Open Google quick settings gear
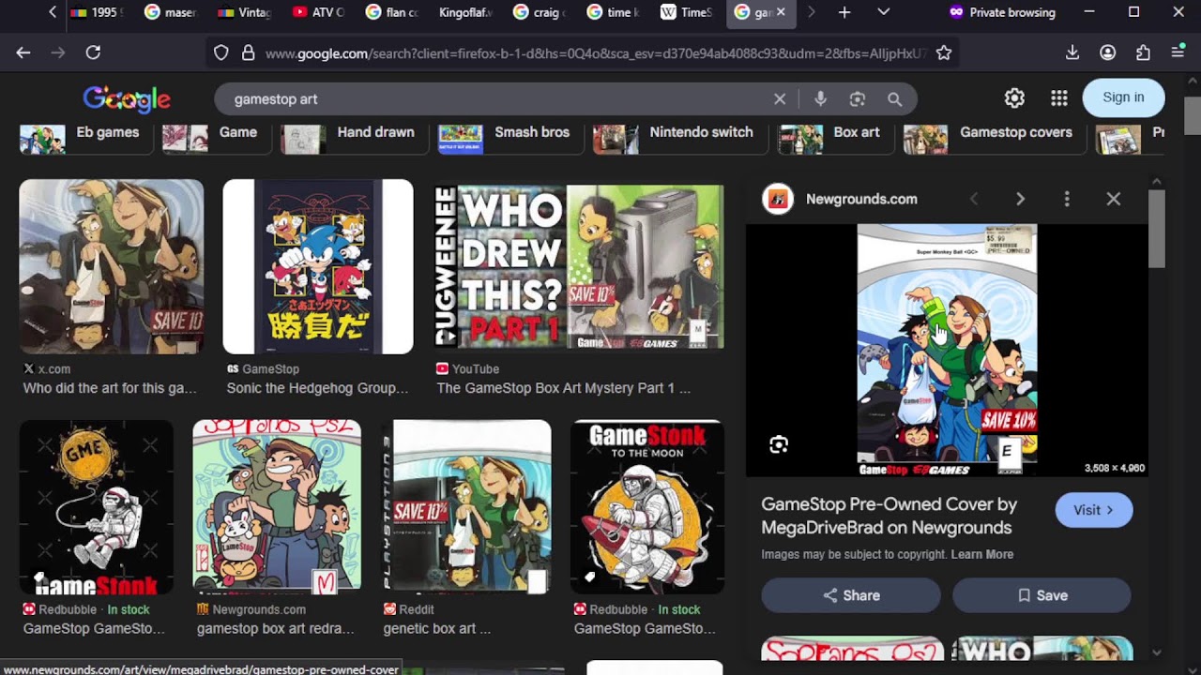Viewport: 1201px width, 675px height. (1014, 97)
